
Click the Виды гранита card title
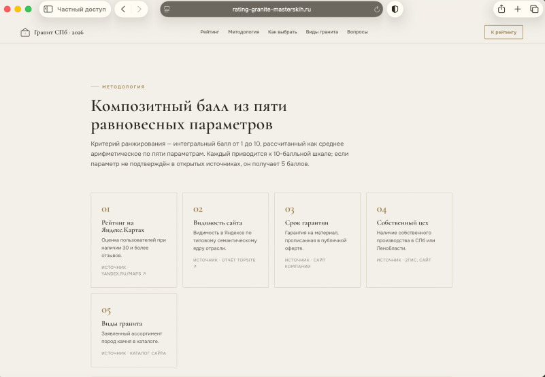122,323
